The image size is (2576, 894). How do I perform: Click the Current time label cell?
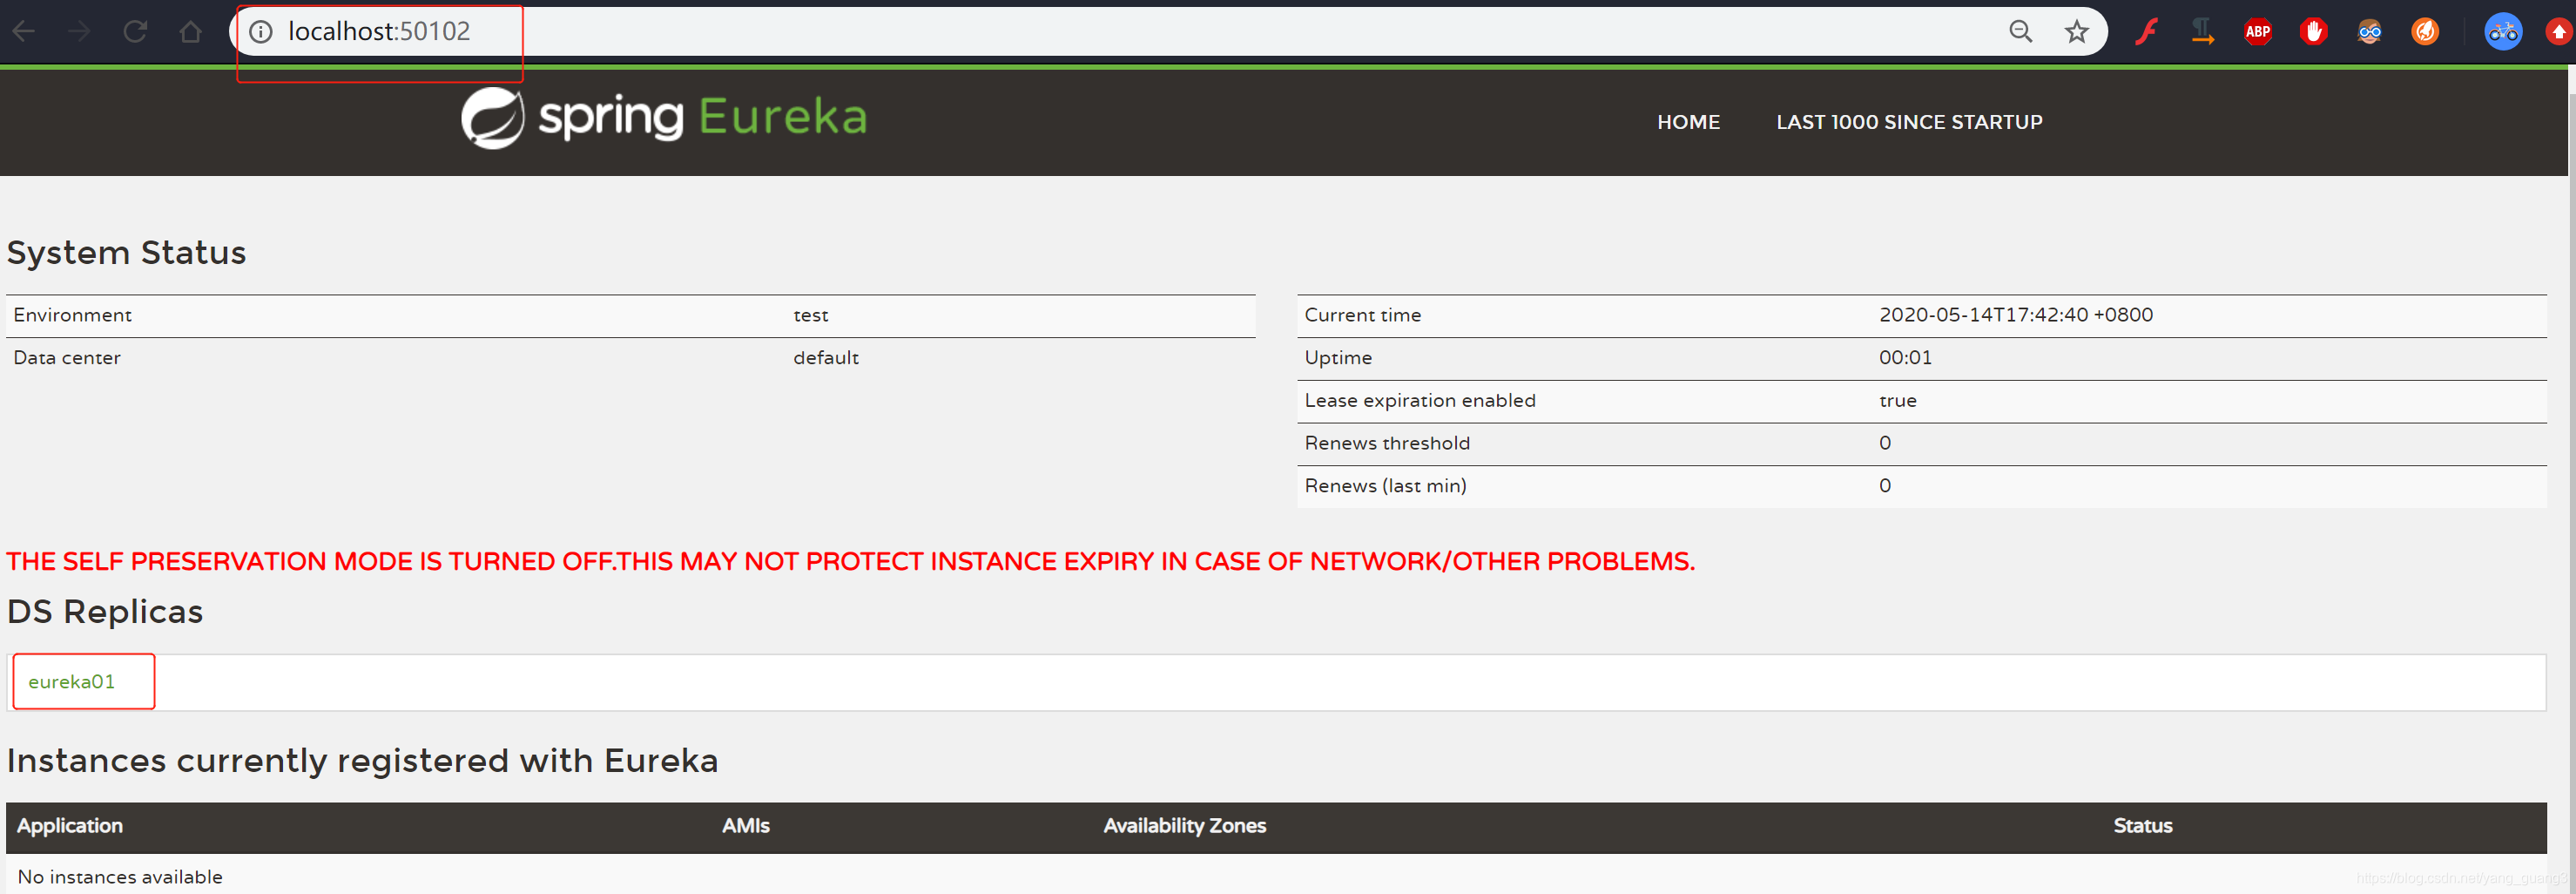tap(1362, 315)
